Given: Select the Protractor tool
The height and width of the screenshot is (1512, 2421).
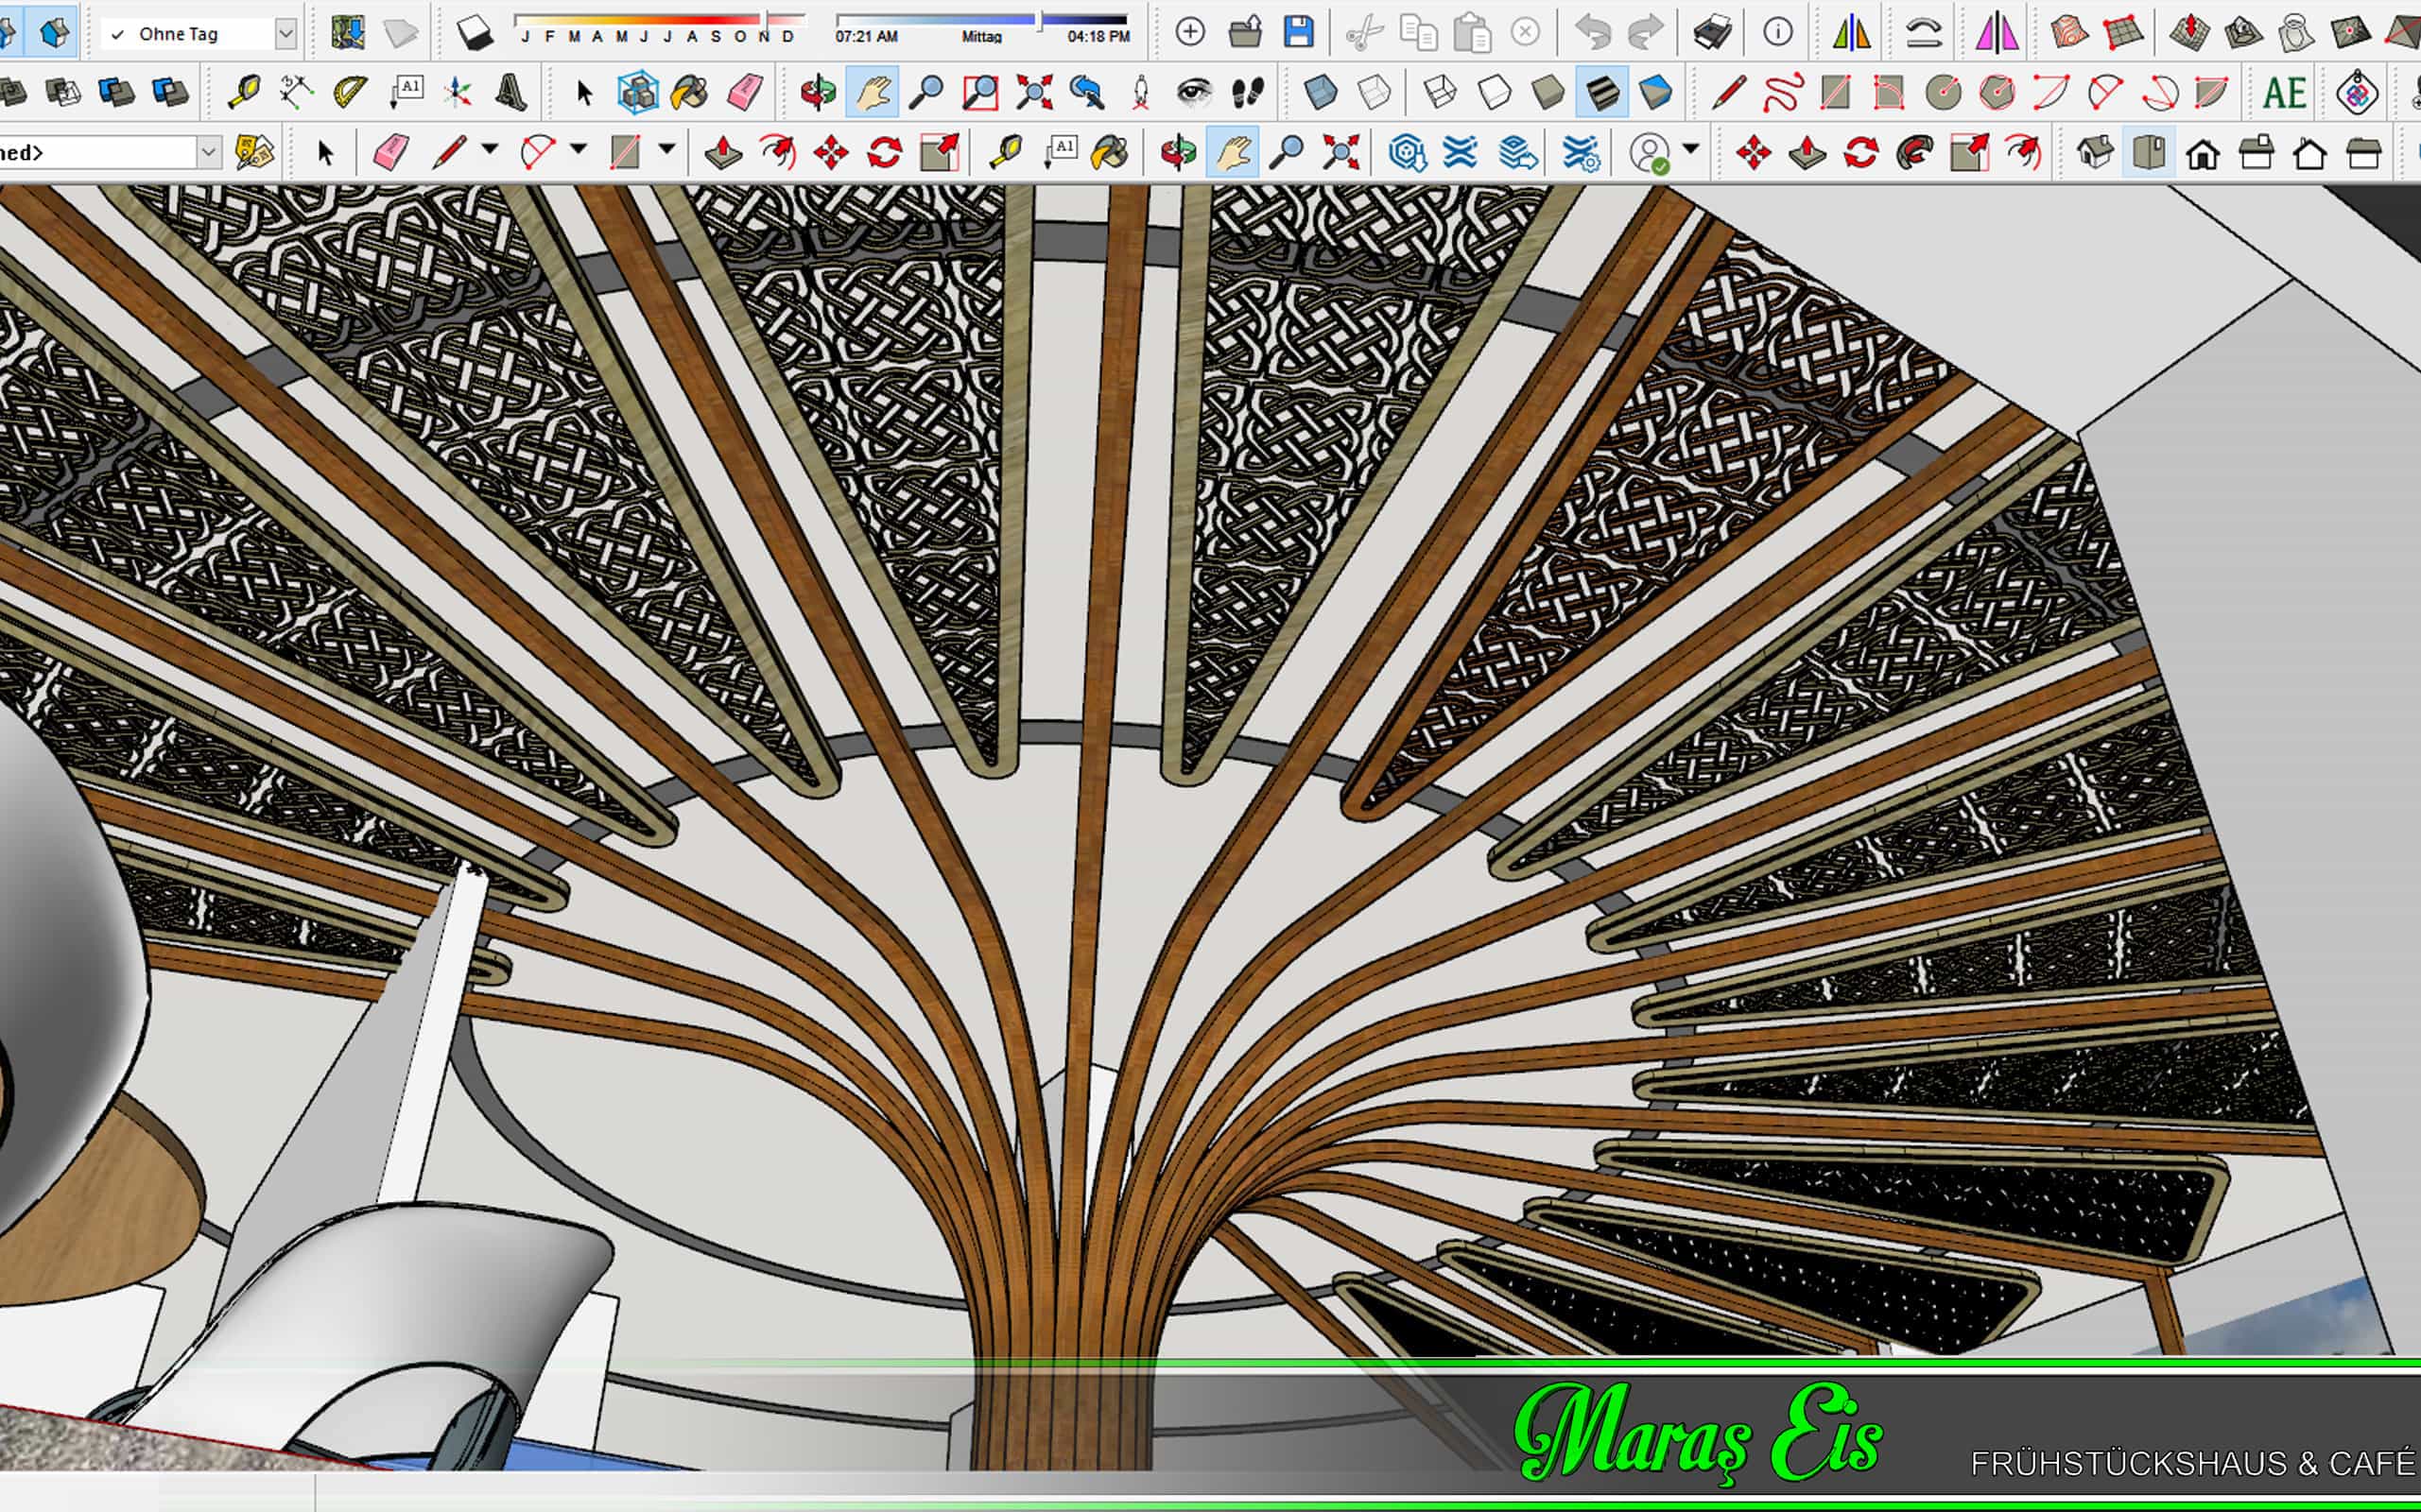Looking at the screenshot, I should (x=350, y=93).
